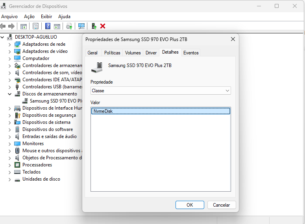Open the Propriedade dropdown showing Classe
The height and width of the screenshot is (224, 305).
[x=161, y=91]
